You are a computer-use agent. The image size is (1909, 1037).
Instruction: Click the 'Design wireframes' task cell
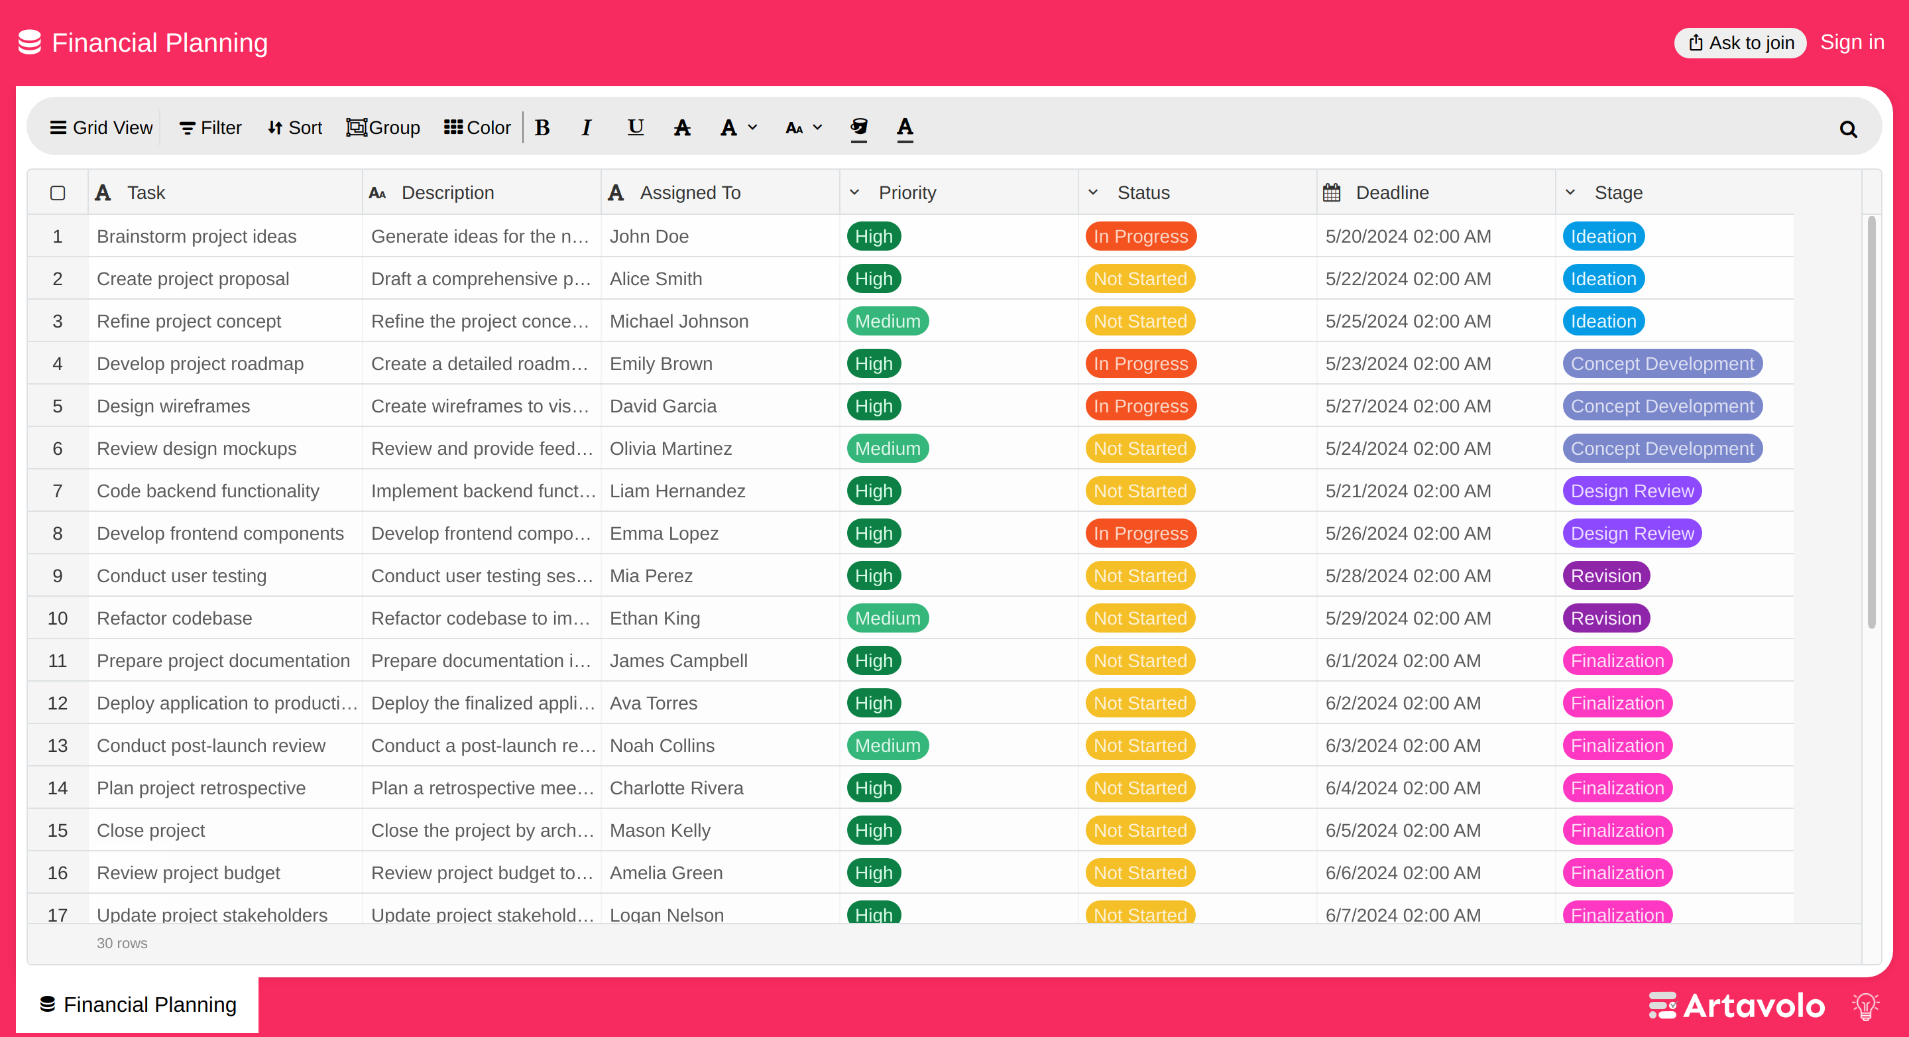[x=225, y=406]
